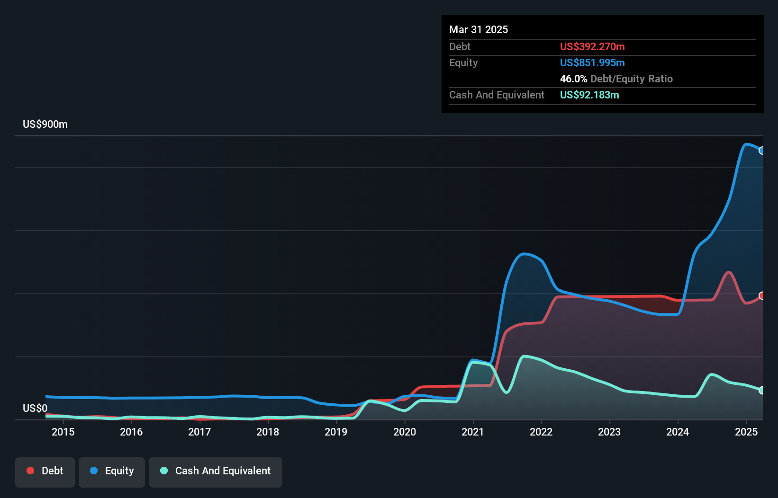Click the 2017 x-axis label
Viewport: 778px width, 498px height.
pos(199,432)
